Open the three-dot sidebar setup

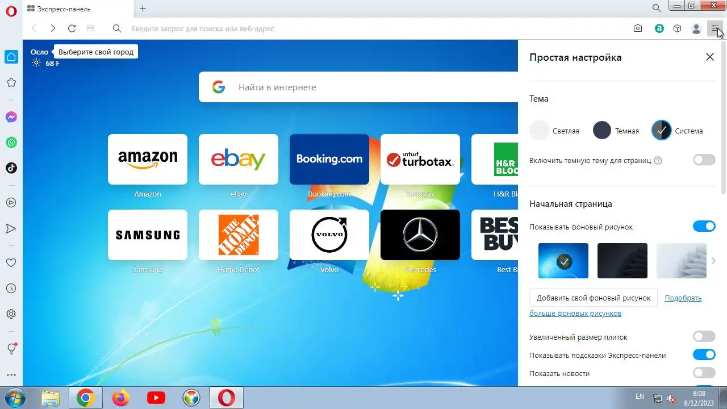(x=11, y=375)
